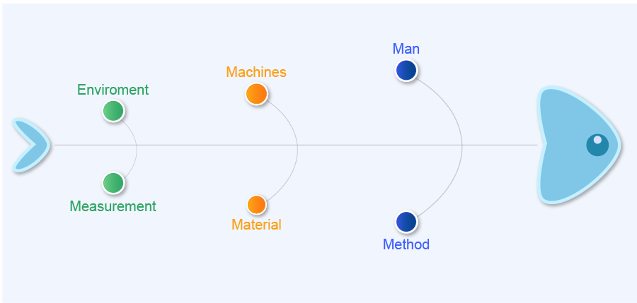Select the blue Method node circle
The image size is (637, 303).
pyautogui.click(x=406, y=222)
